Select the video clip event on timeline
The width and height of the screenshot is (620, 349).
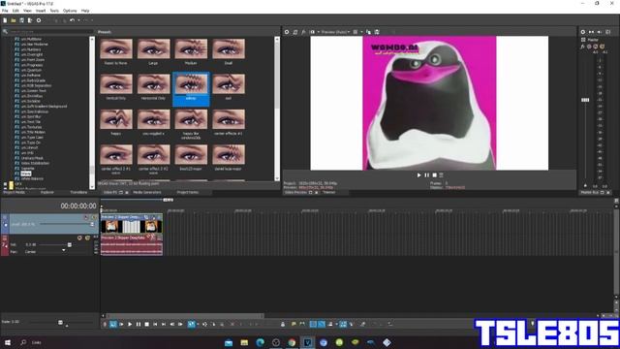(x=132, y=224)
